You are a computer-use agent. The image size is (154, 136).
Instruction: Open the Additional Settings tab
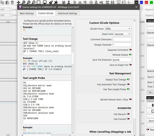(67, 13)
